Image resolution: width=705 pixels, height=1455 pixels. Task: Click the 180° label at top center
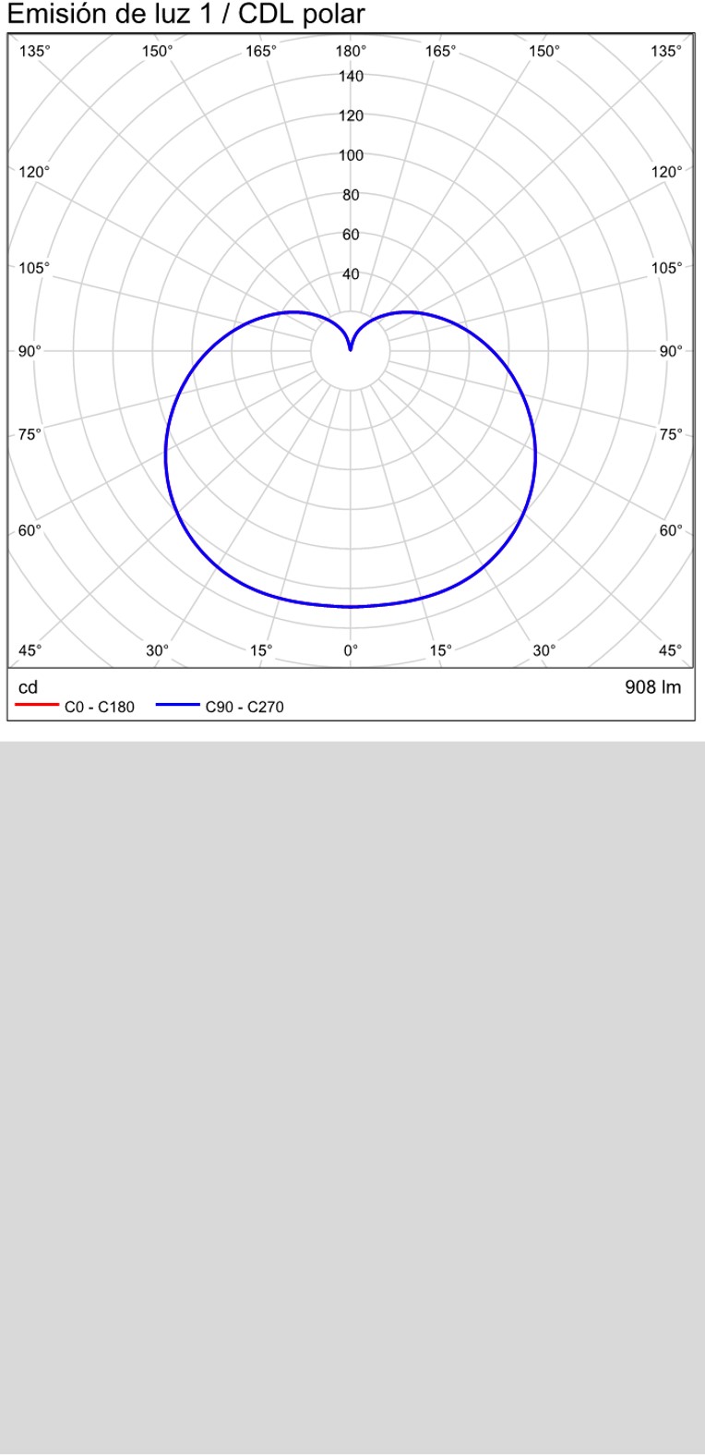[351, 52]
